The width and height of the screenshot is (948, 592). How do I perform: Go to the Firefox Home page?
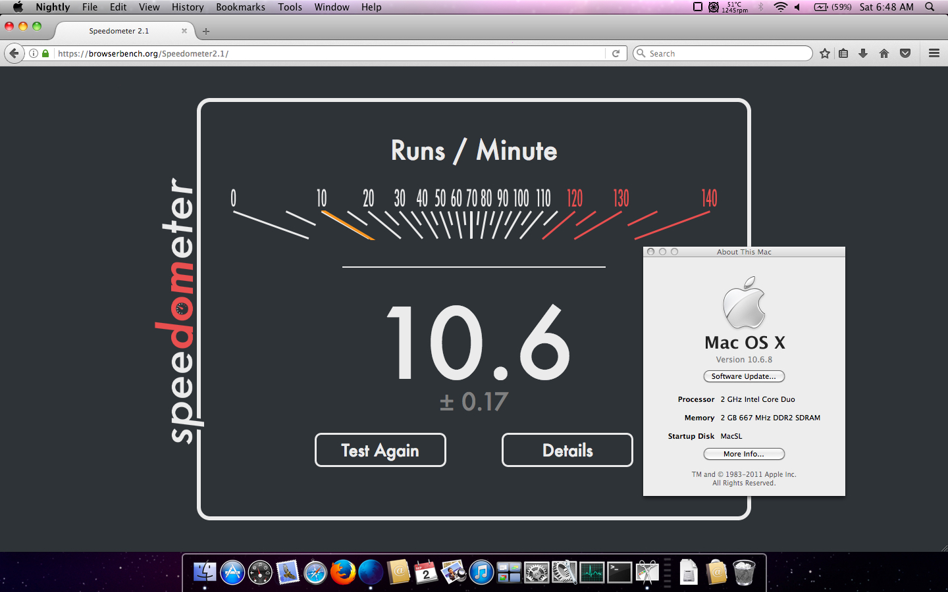[884, 53]
